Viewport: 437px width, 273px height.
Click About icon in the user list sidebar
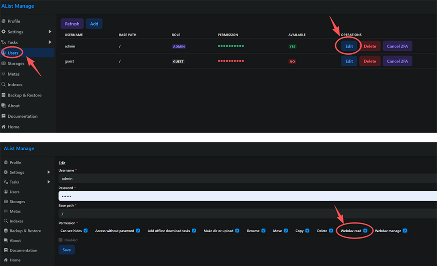click(x=4, y=106)
